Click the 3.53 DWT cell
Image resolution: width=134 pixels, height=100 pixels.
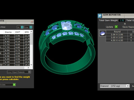point(19,59)
